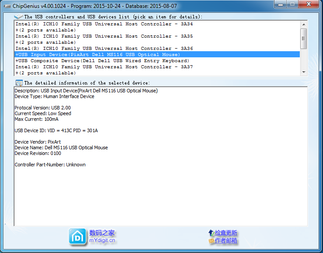Click the USB device list header icon

[18, 16]
